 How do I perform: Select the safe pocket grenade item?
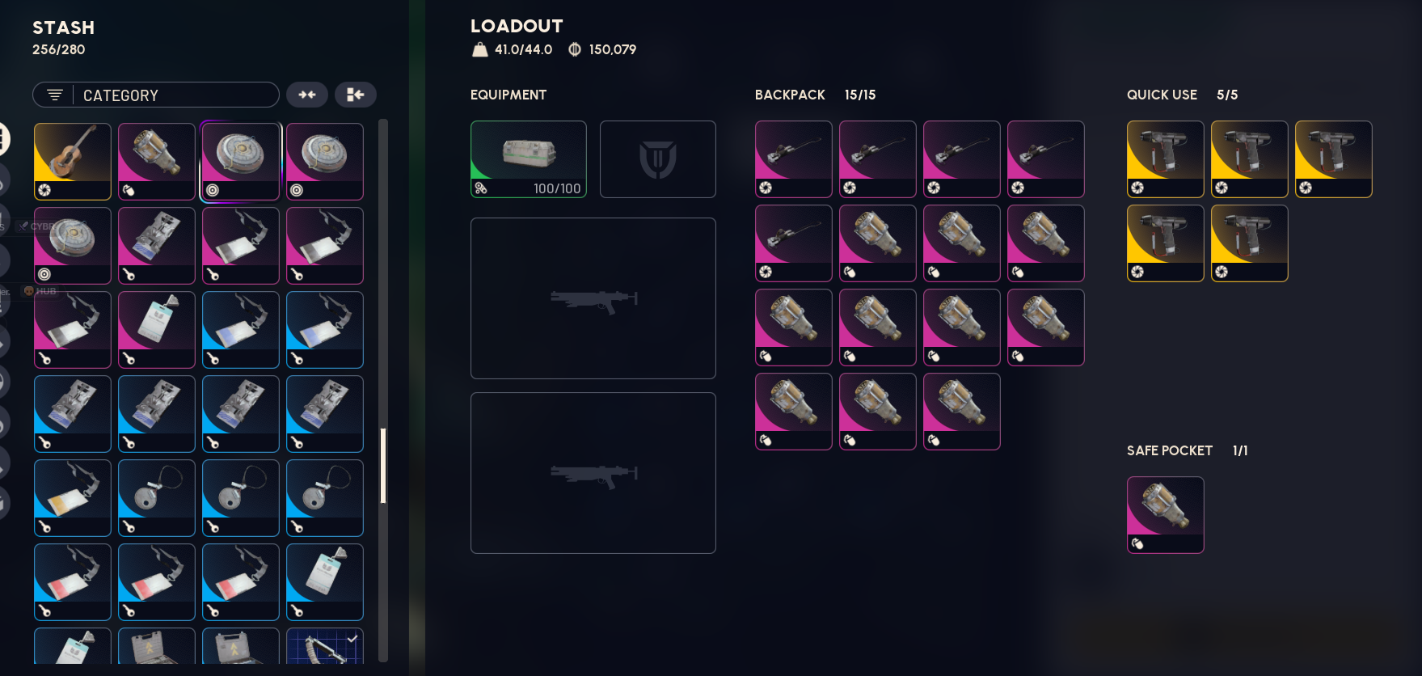pyautogui.click(x=1166, y=515)
